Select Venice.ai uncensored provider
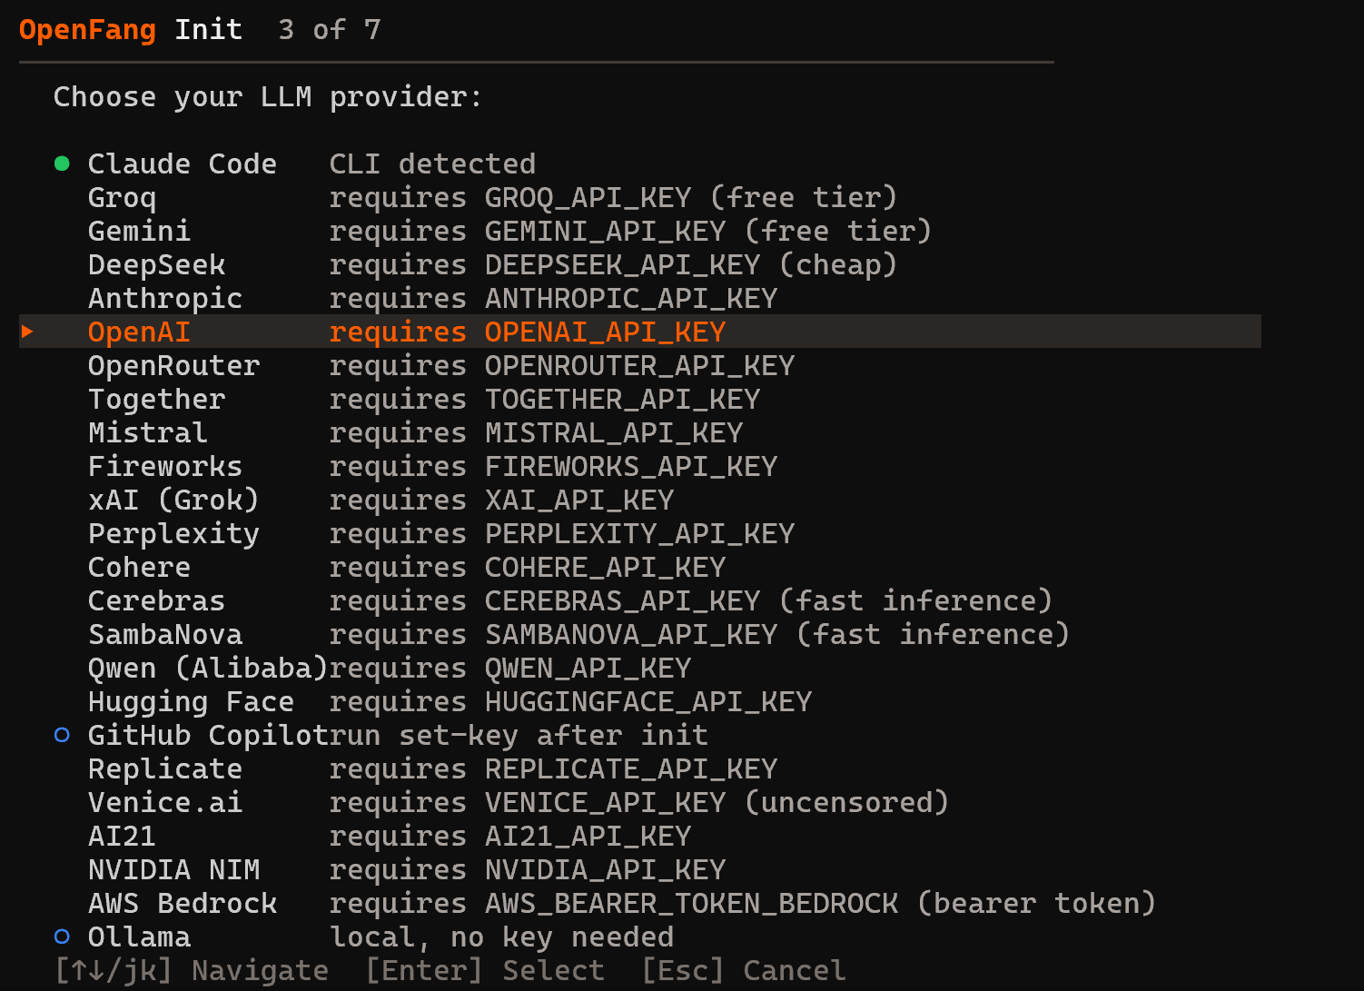Viewport: 1364px width, 991px height. pos(164,802)
